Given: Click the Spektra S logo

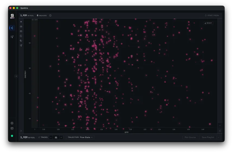Looking at the screenshot, I should [x=12, y=16].
